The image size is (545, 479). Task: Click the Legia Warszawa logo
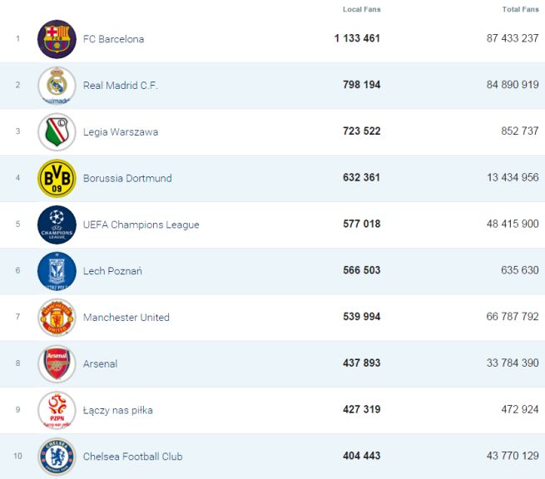[57, 132]
